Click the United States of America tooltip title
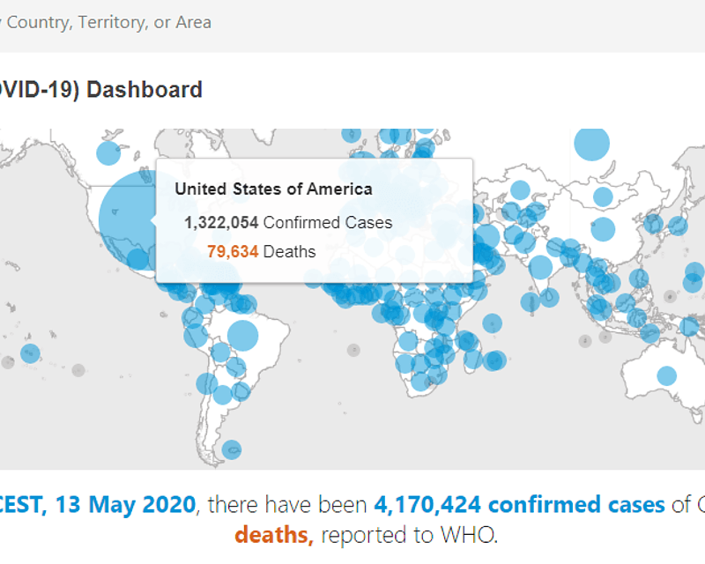705x564 pixels. (x=273, y=189)
